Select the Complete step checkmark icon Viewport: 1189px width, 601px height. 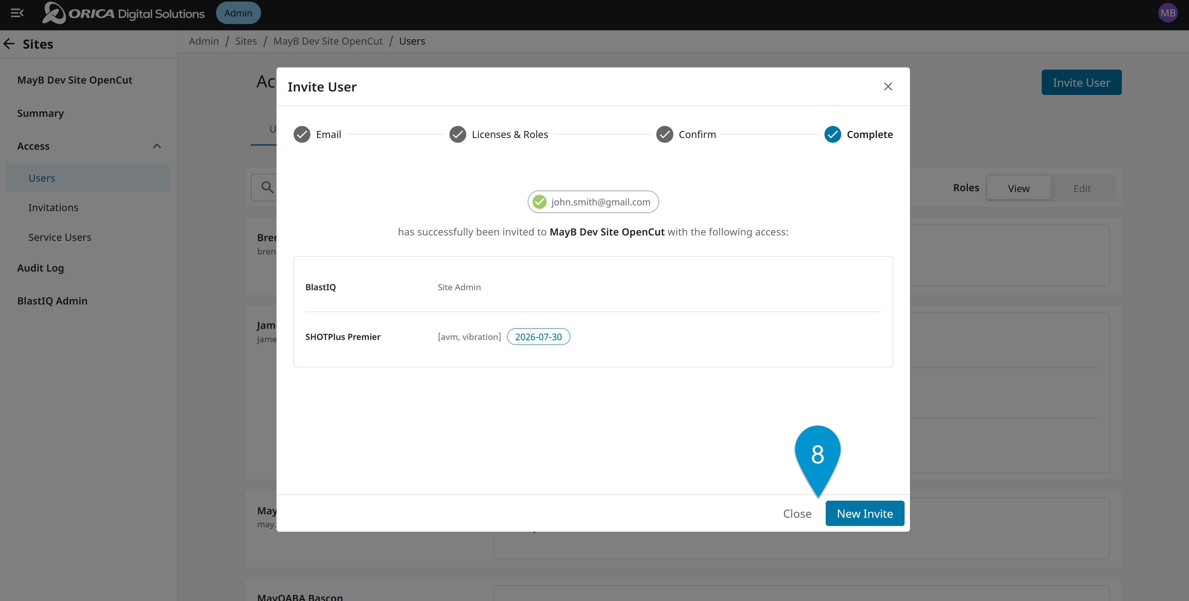tap(833, 134)
